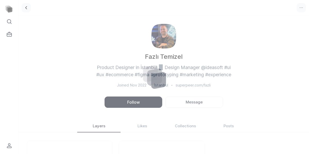The image size is (309, 154).
Task: Select the #experience hashtag in bio
Action: [x=218, y=75]
